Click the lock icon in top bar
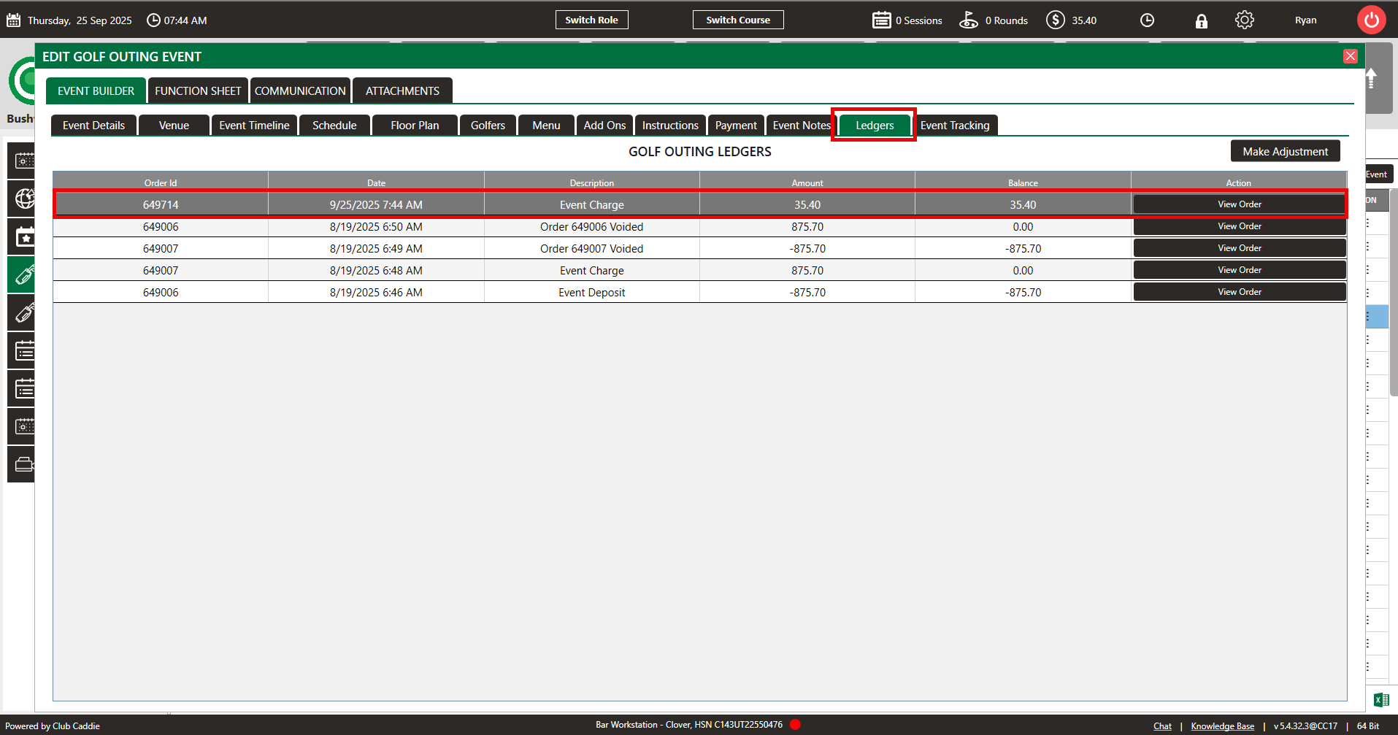Screen dimensions: 1398x735 coord(1201,20)
